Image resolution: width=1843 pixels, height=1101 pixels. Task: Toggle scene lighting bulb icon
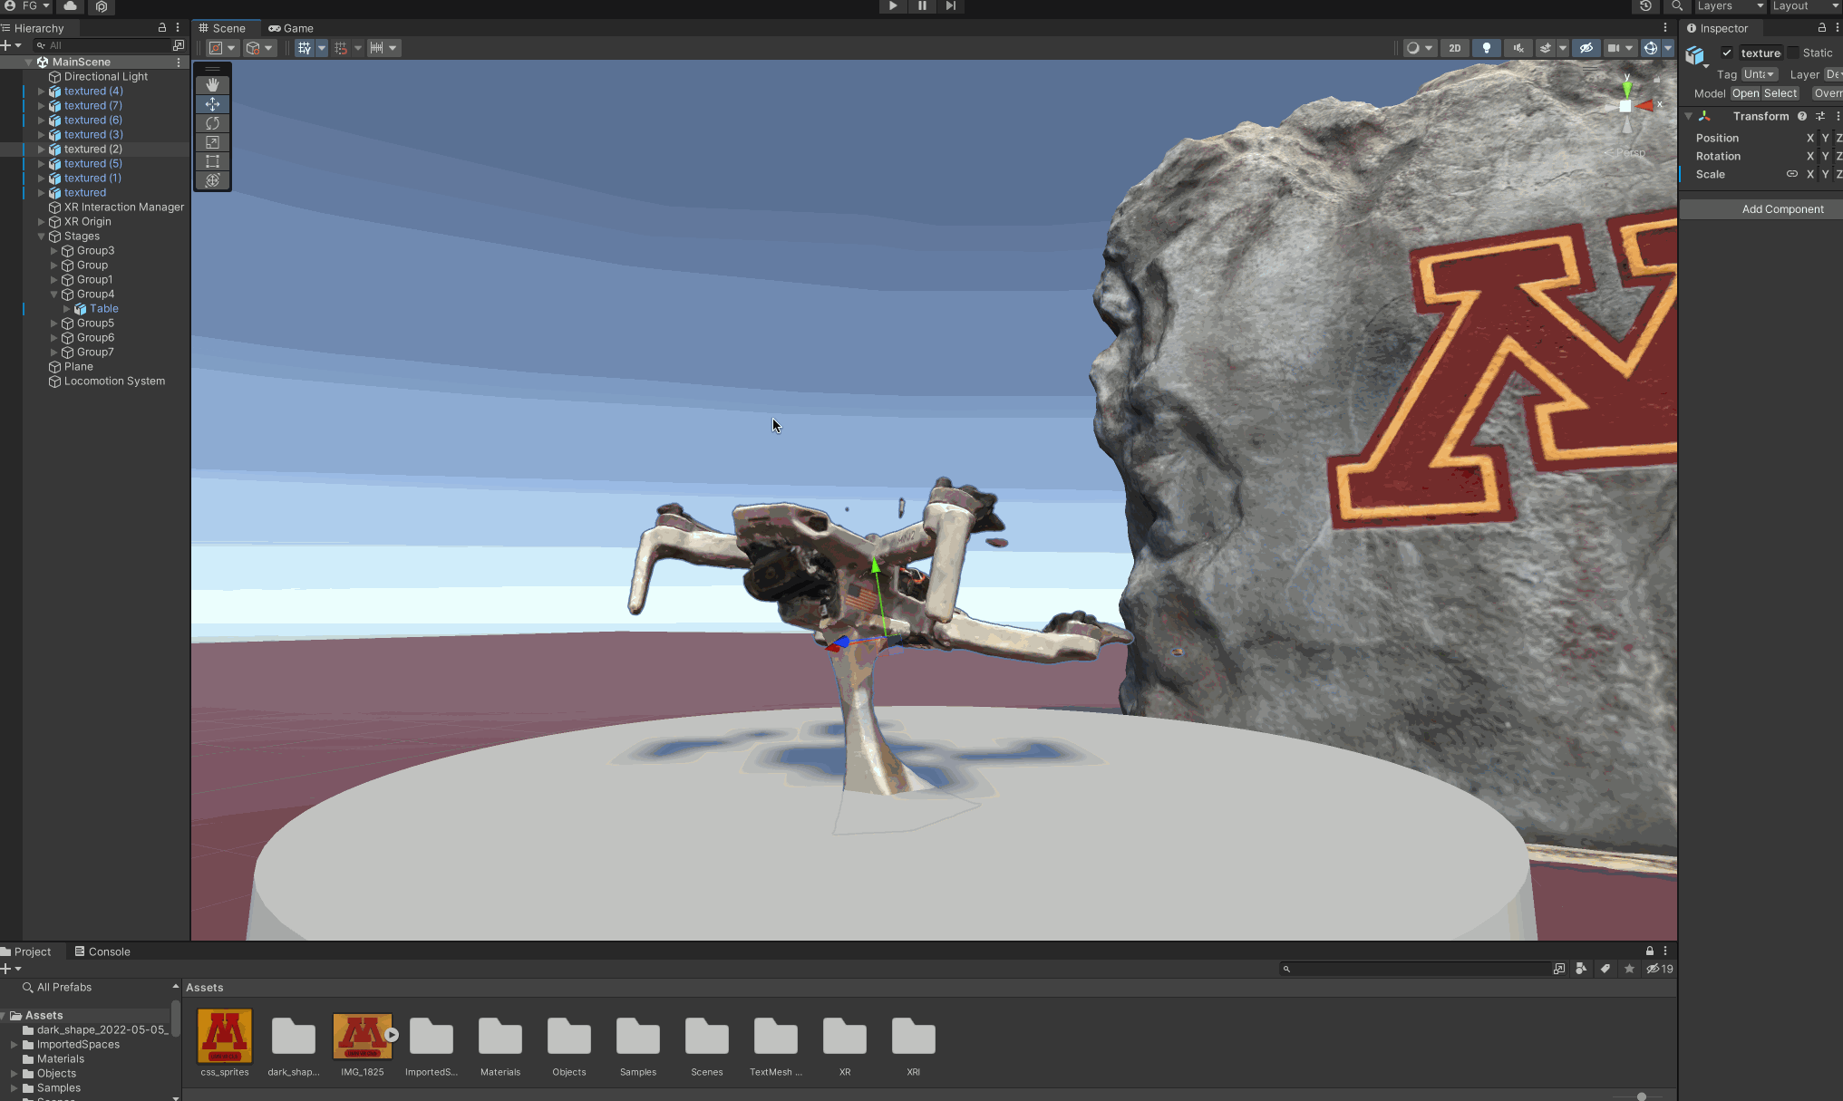point(1487,48)
